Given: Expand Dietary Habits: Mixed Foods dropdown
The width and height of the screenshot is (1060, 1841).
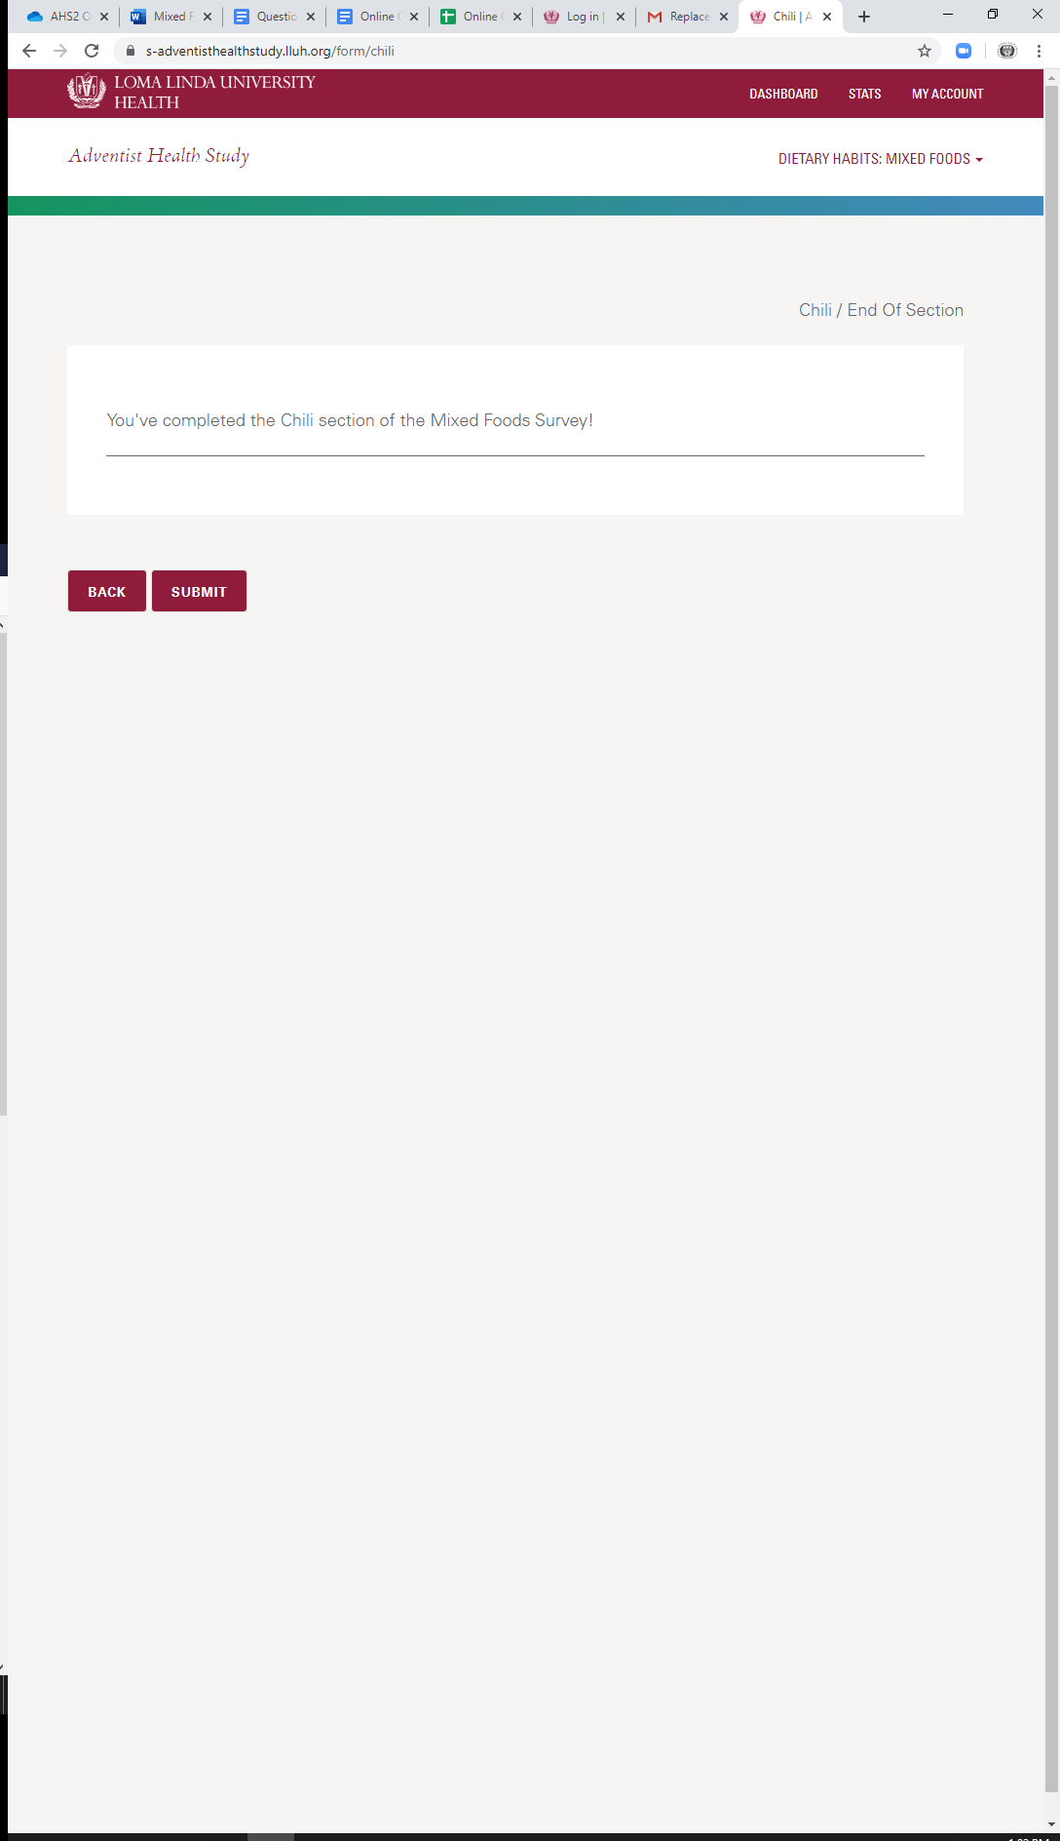Looking at the screenshot, I should pyautogui.click(x=880, y=159).
